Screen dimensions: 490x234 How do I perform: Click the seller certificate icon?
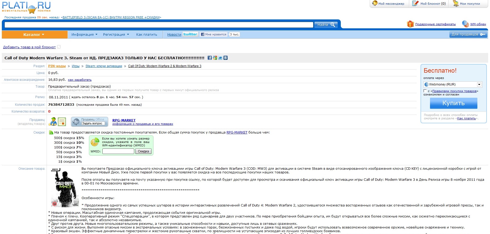point(62,122)
